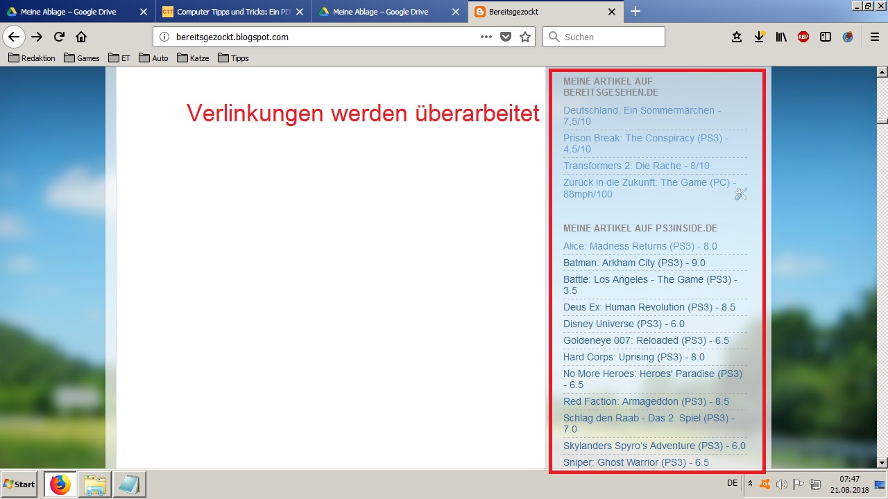Screen dimensions: 888x499
Task: Open the Prison Break: The Conspiracy review
Action: (646, 143)
